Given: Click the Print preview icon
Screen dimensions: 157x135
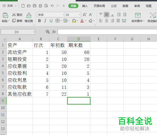Looking at the screenshot, I should point(46,6).
